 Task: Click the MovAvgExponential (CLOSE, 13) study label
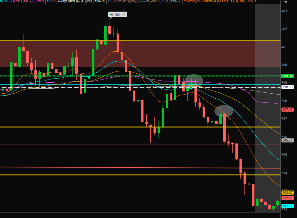[x=214, y=1]
